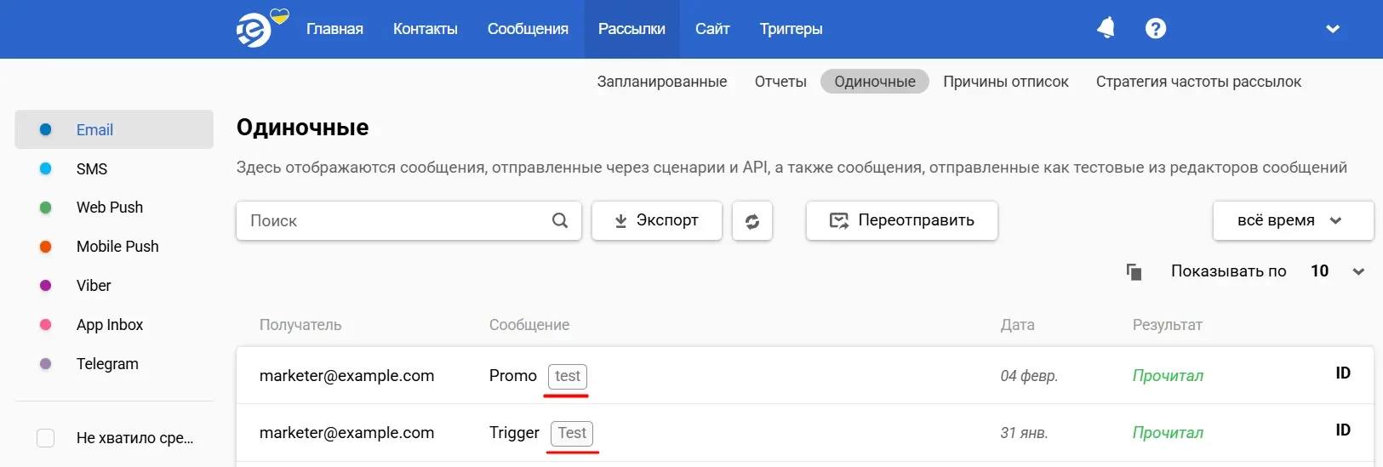Click the pink App Inbox dot icon

(46, 325)
